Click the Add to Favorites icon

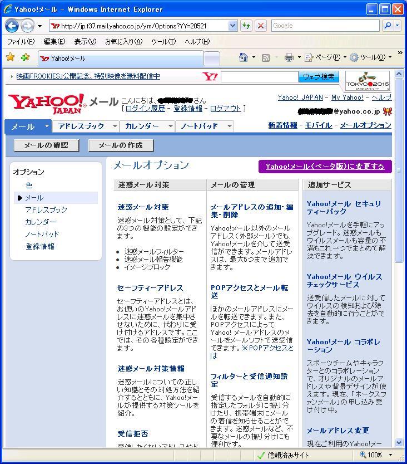(25, 57)
